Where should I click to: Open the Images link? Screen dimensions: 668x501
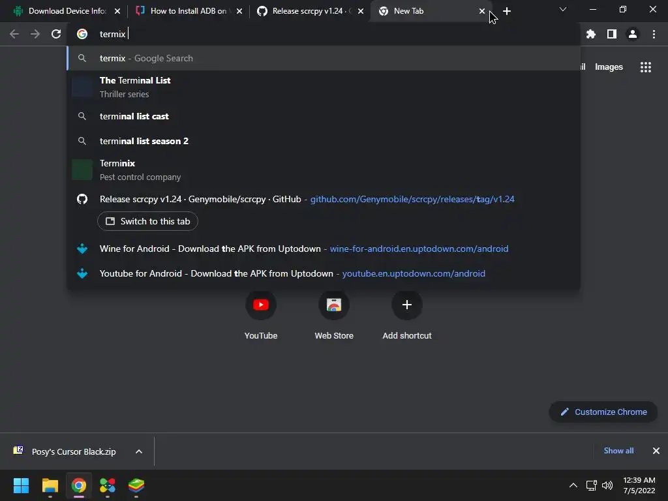pos(609,67)
